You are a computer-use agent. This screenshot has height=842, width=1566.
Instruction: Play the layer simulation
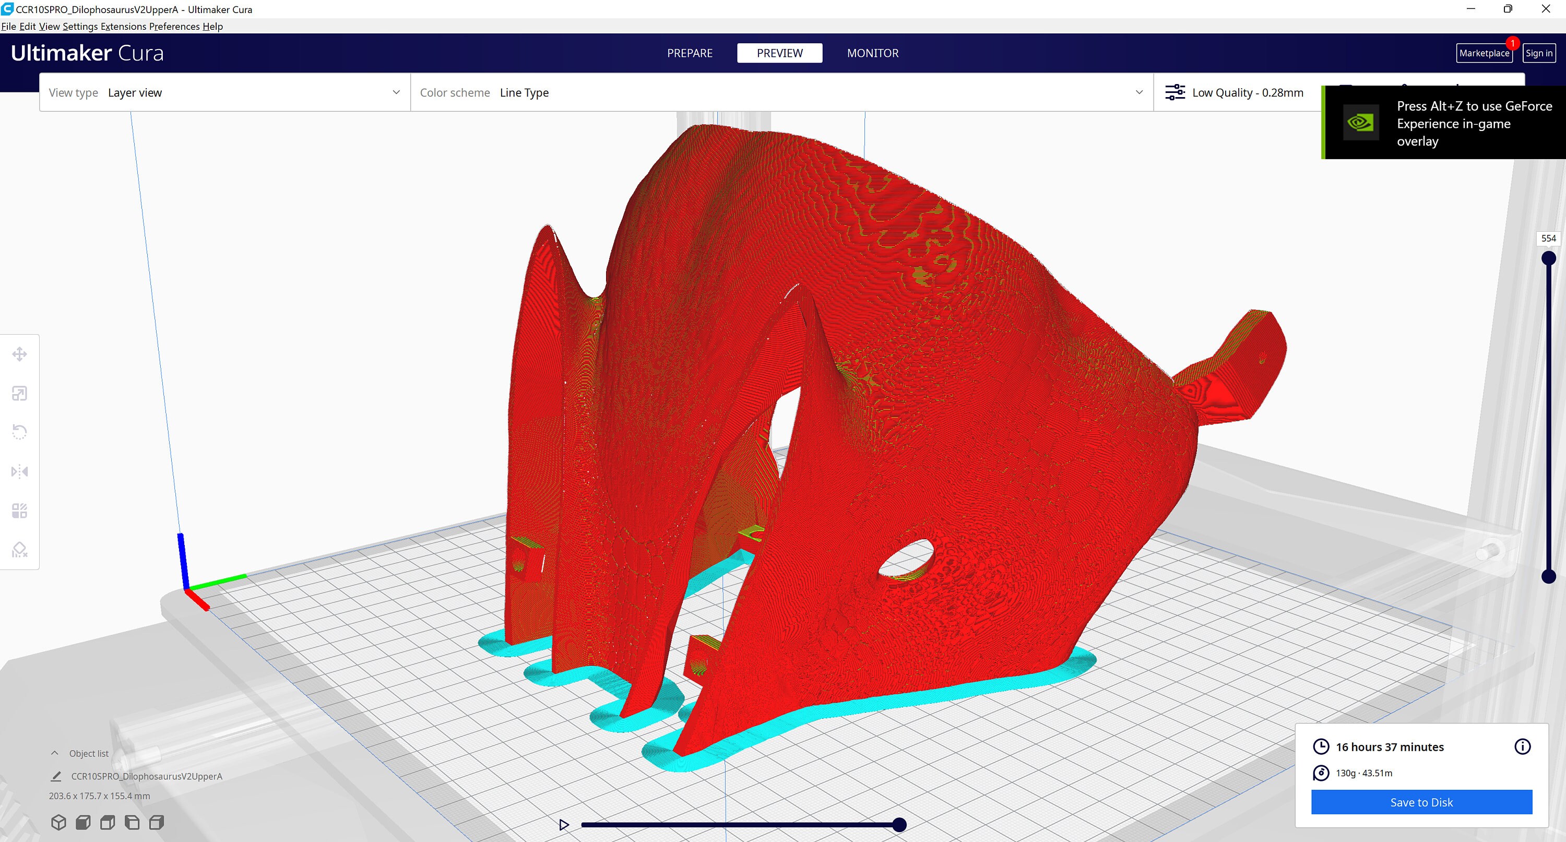tap(564, 825)
